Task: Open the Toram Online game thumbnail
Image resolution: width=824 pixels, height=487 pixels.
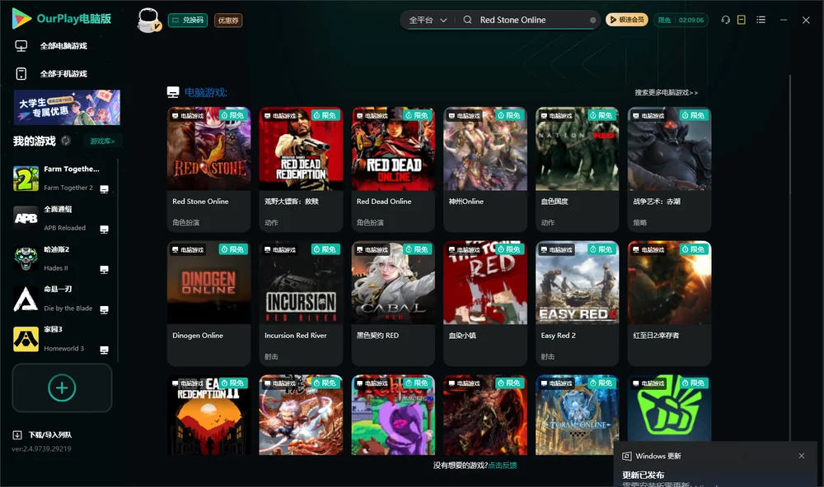Action: coord(577,415)
